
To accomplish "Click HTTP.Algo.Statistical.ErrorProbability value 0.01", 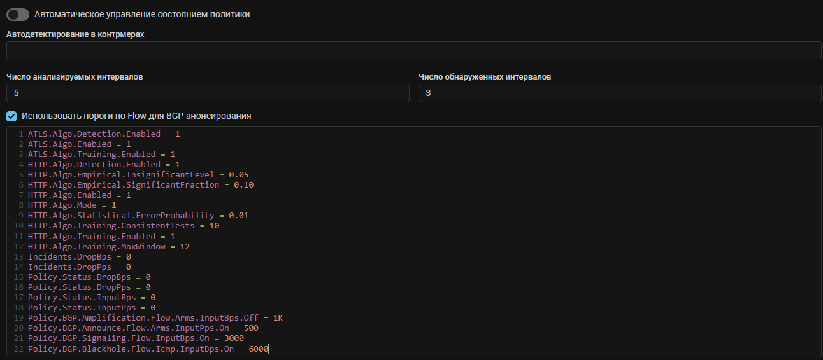I will (239, 216).
